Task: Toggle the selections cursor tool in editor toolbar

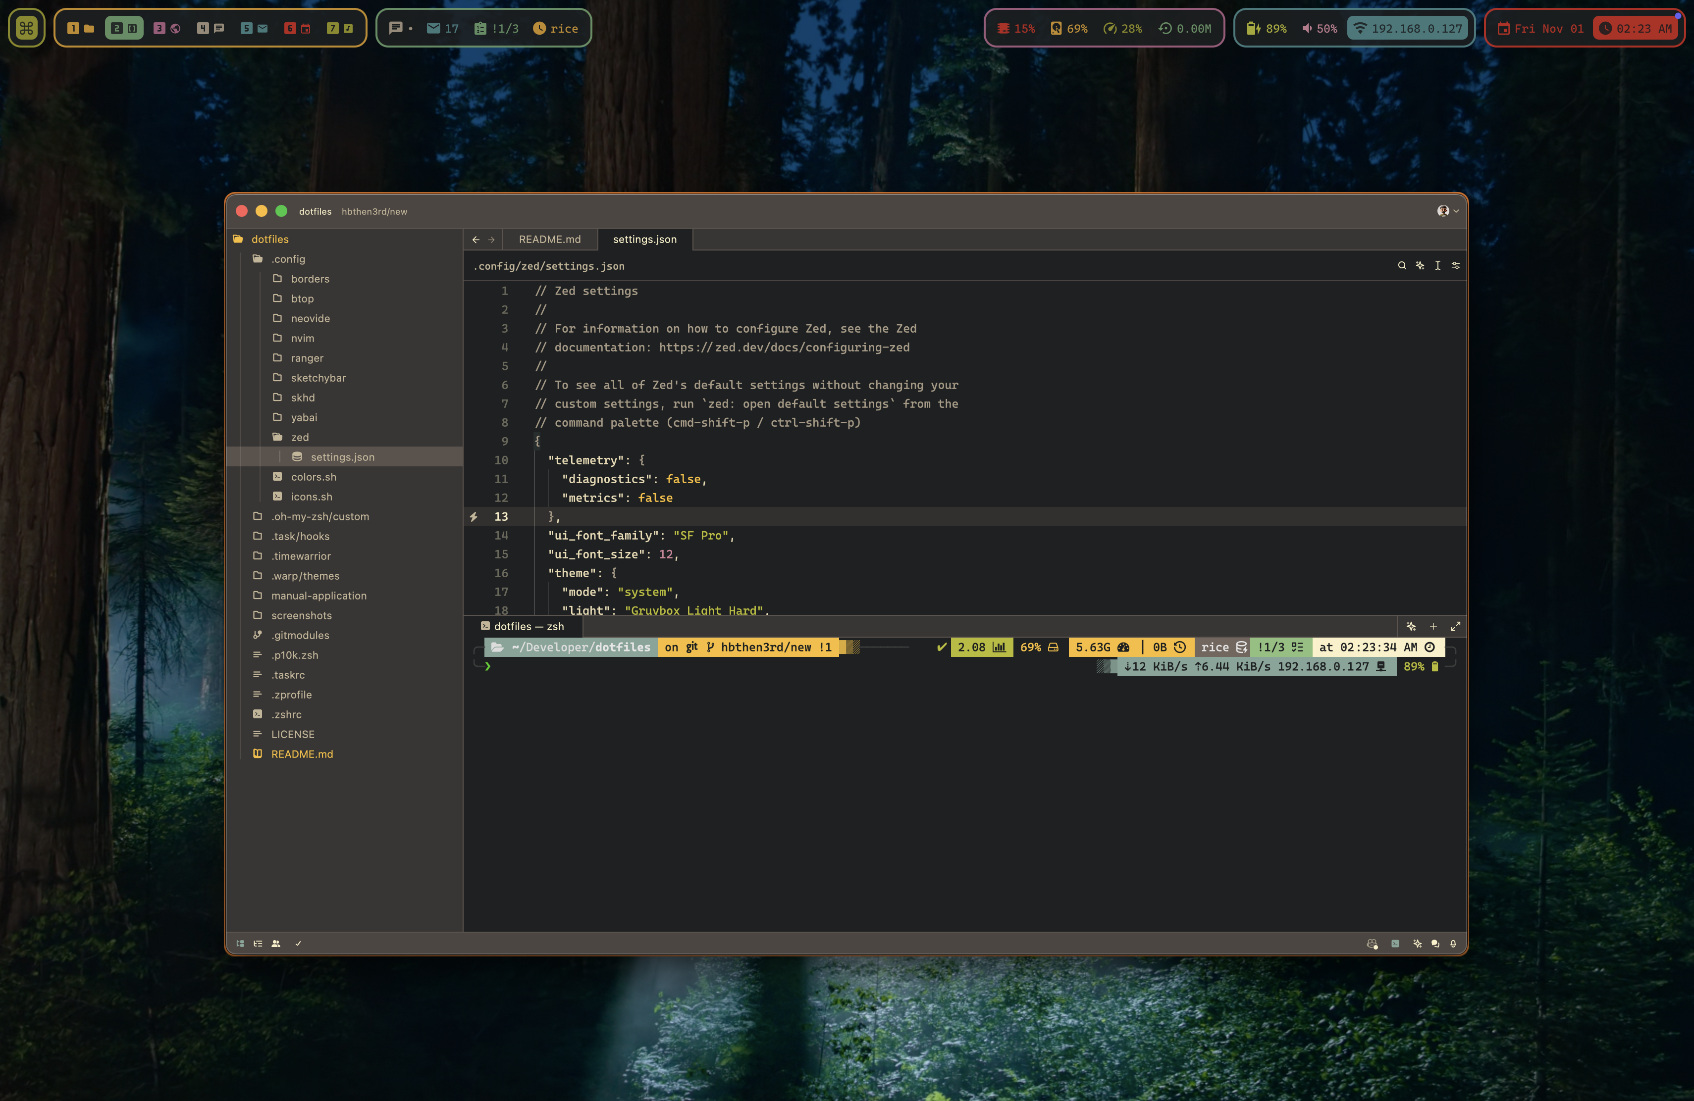Action: pos(1438,265)
